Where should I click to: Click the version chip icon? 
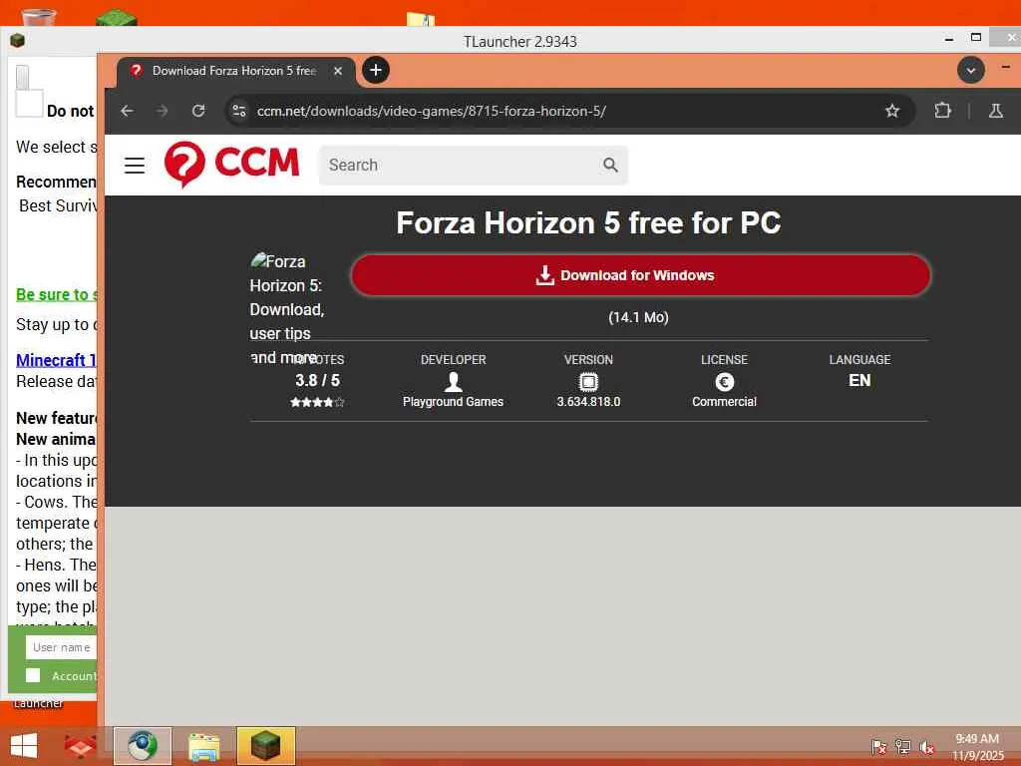(x=588, y=382)
